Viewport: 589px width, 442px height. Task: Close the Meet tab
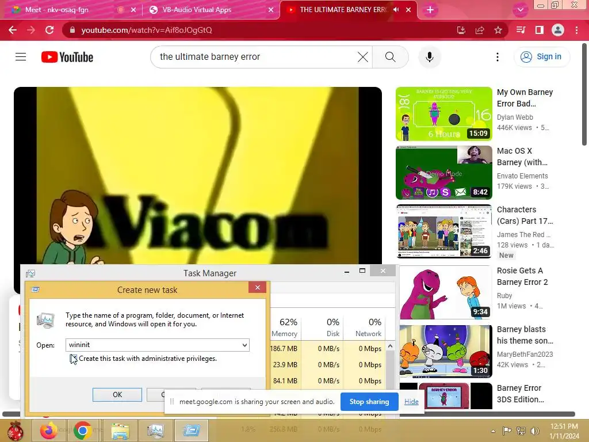(133, 10)
